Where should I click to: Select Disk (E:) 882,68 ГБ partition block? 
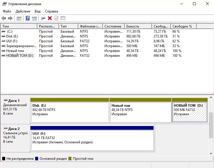point(70,110)
